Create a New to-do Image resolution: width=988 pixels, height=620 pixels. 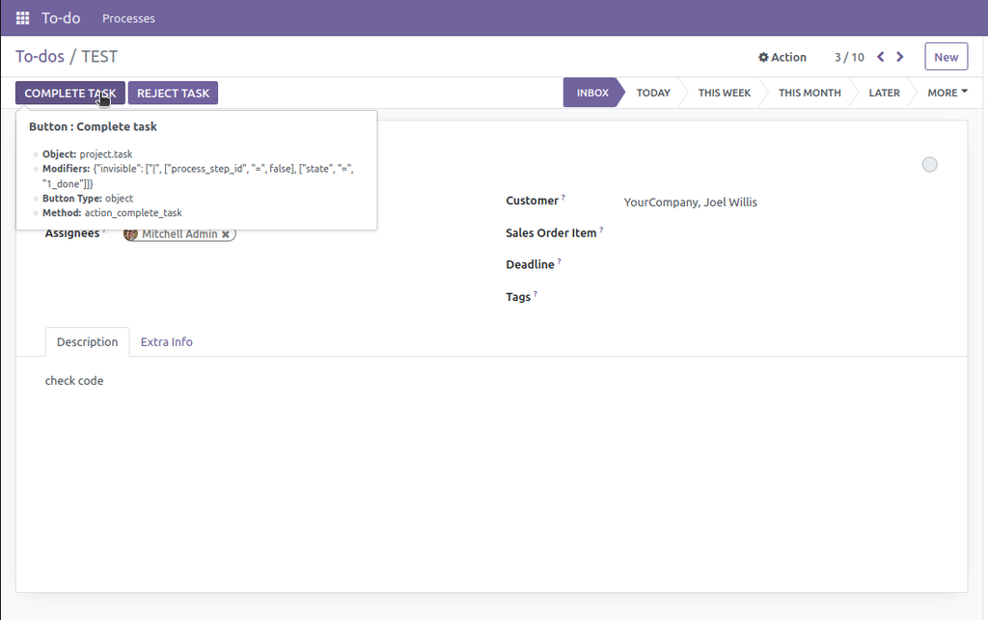click(x=946, y=57)
